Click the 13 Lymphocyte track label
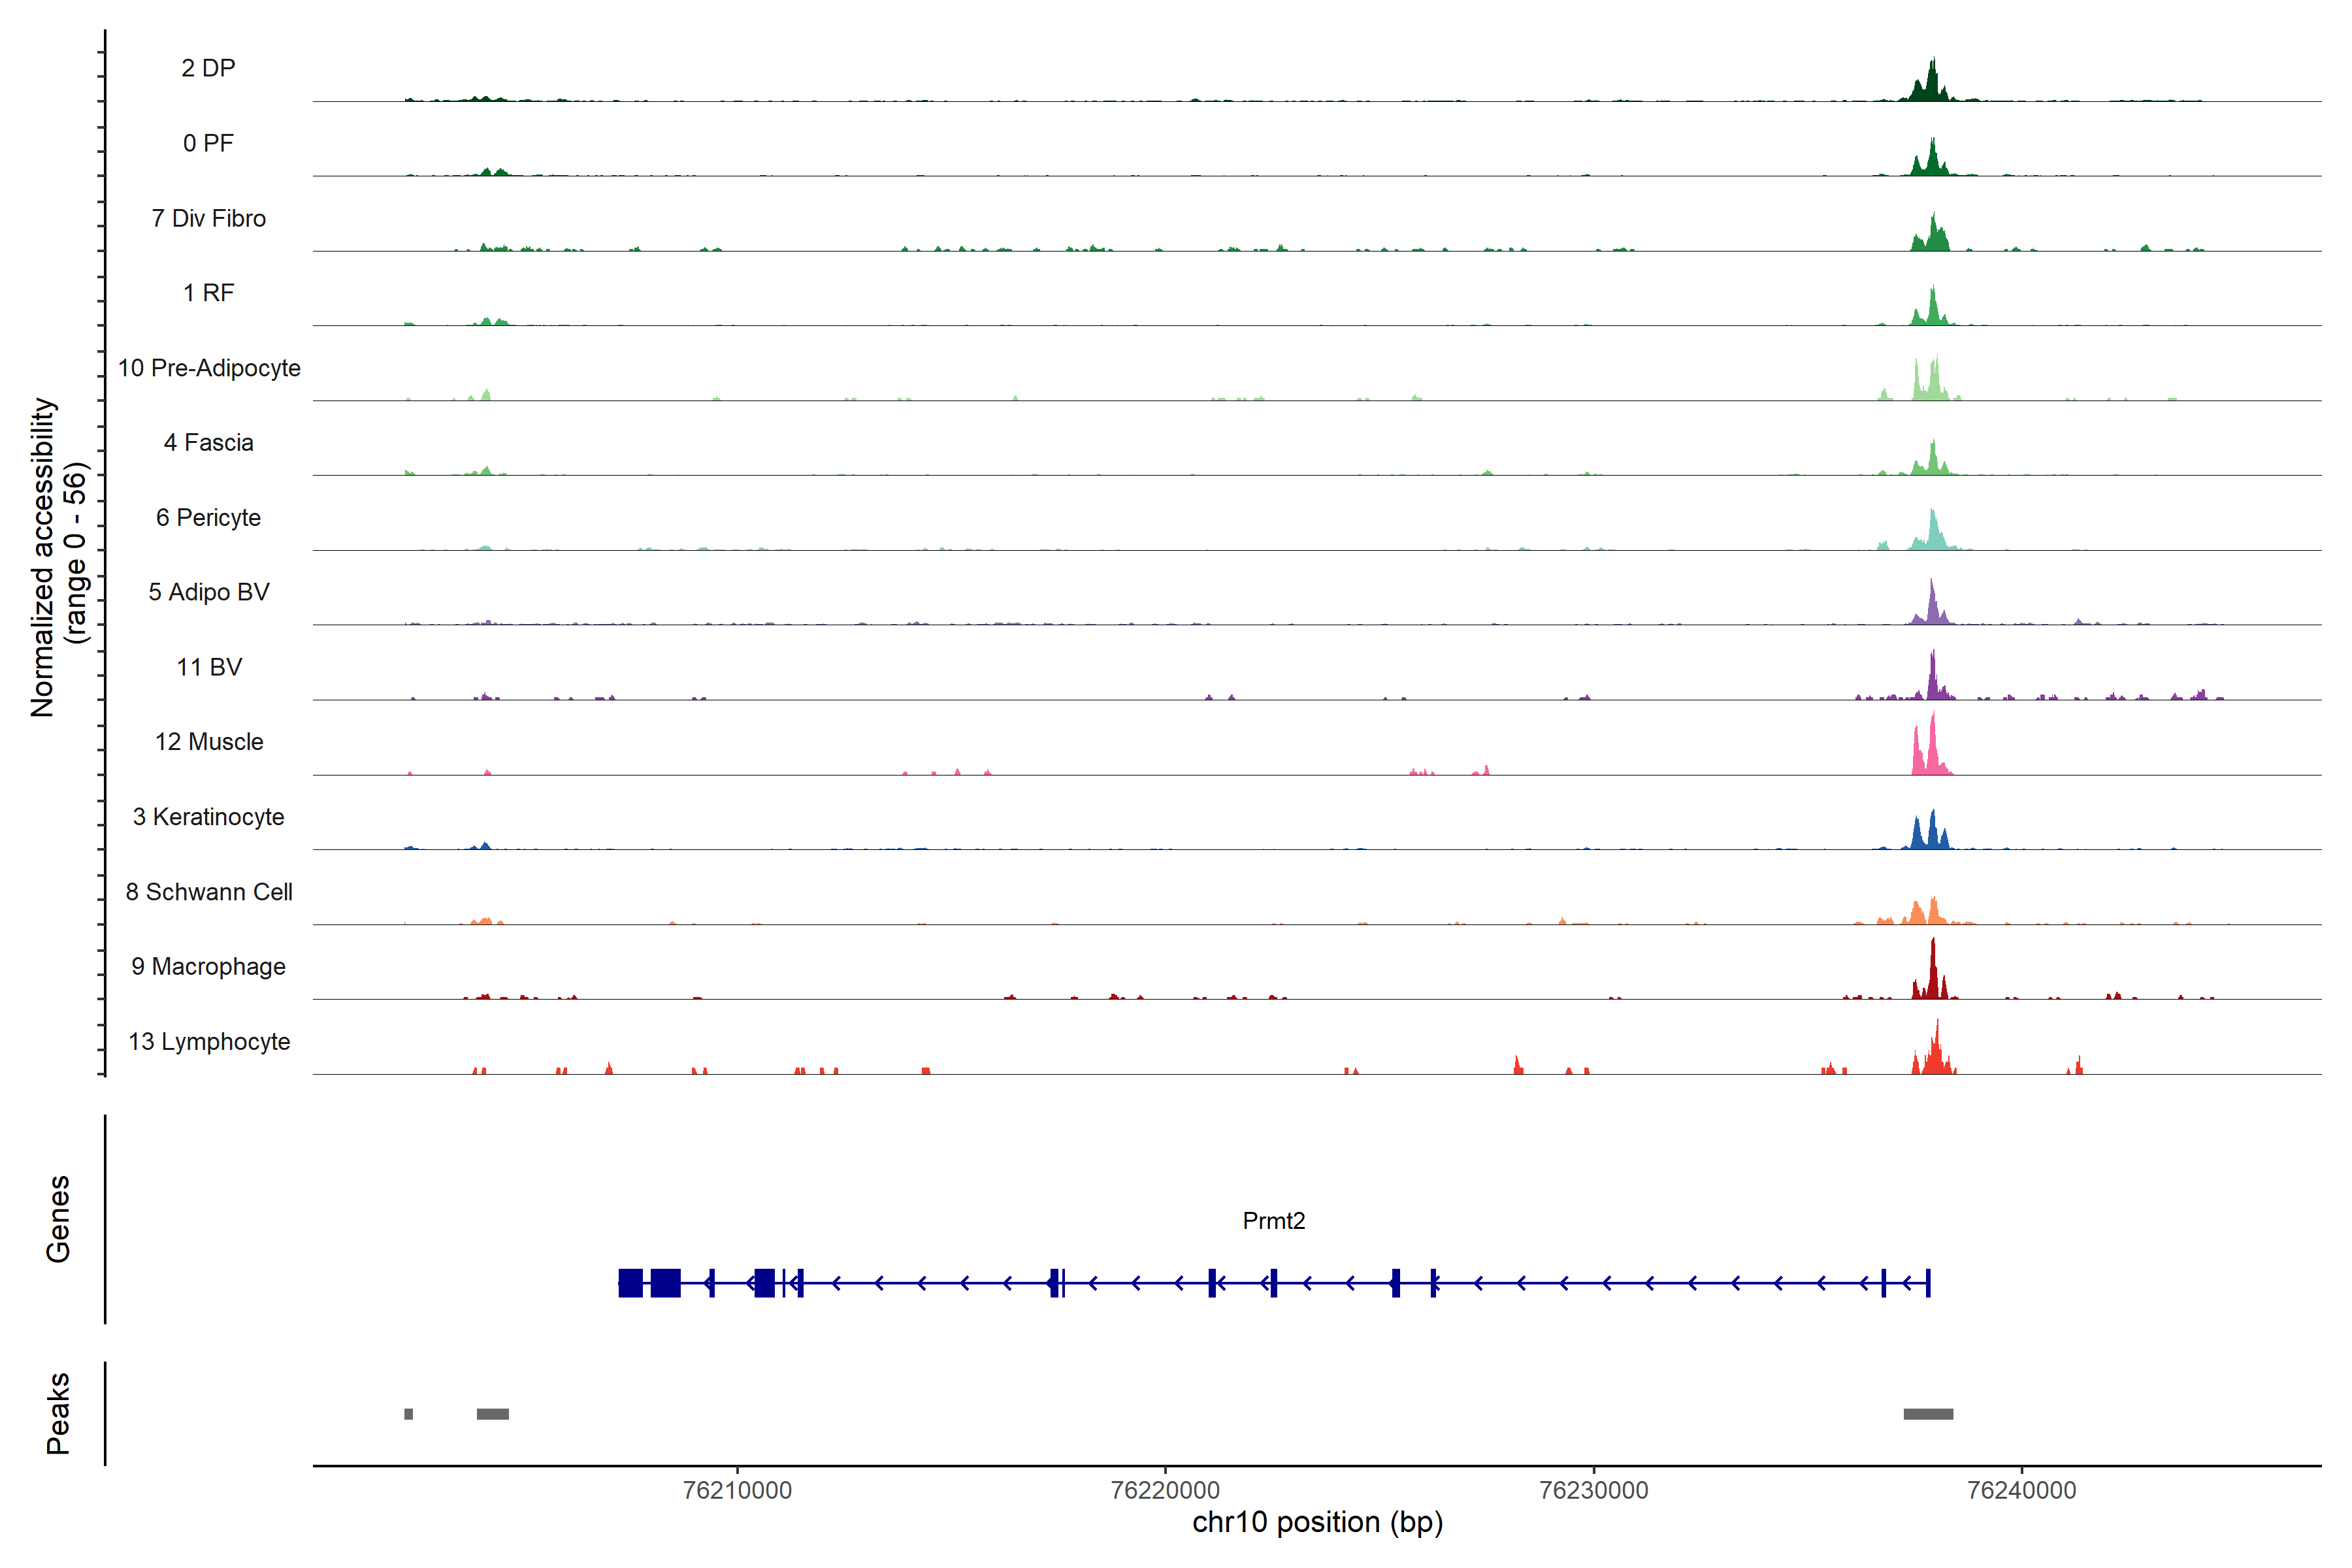Viewport: 2352px width, 1568px height. [208, 1041]
